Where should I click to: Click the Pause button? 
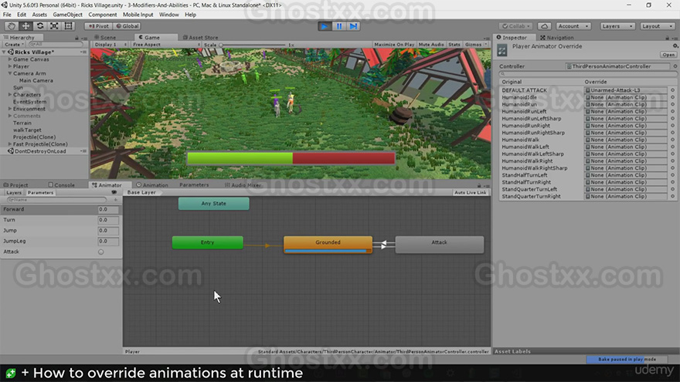point(339,26)
